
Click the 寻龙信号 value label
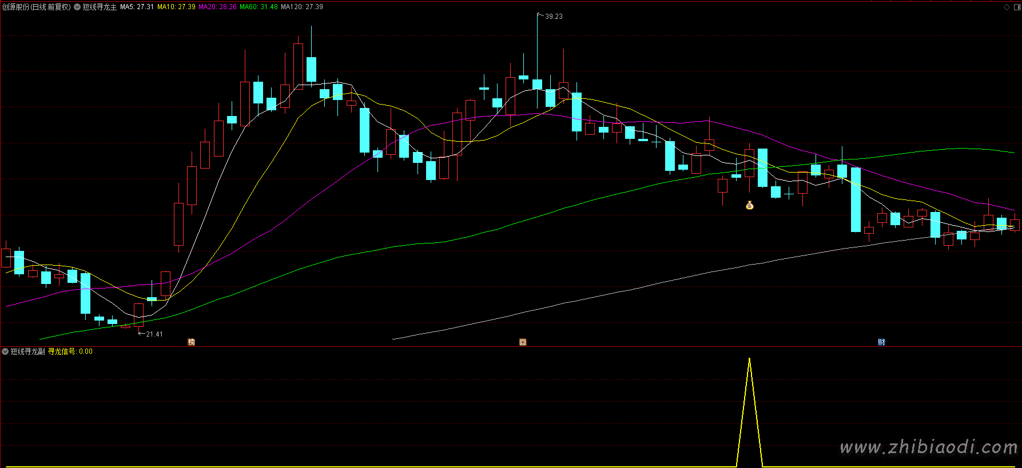pos(70,351)
